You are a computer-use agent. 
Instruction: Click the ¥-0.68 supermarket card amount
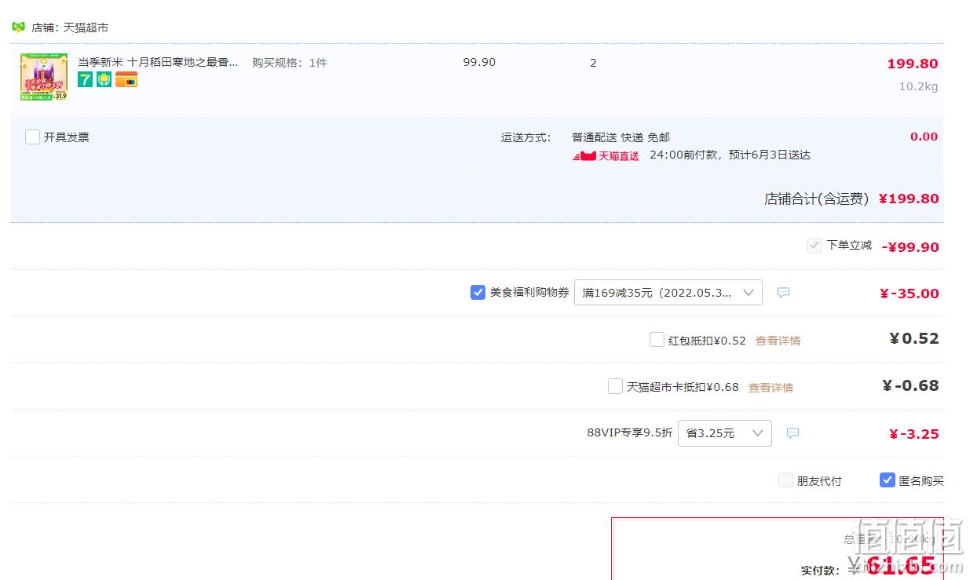point(911,385)
